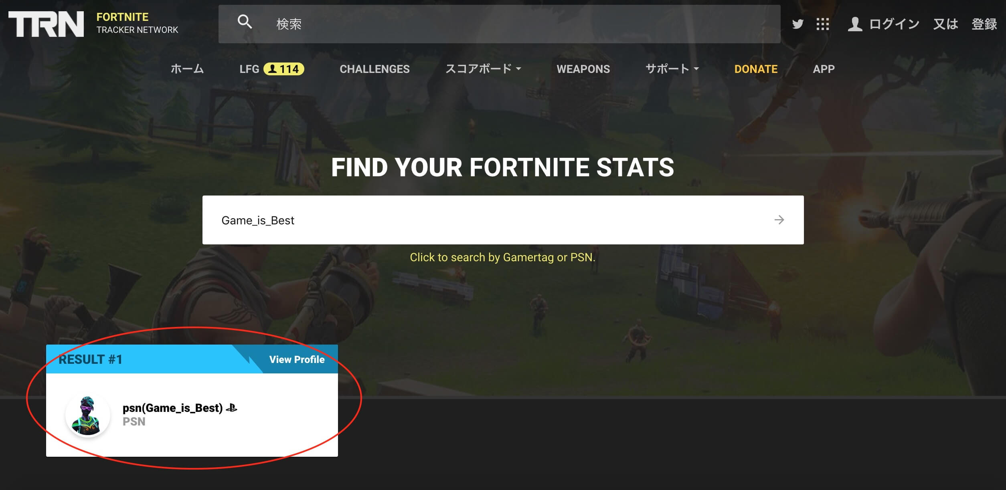Click the 登録 register link
The height and width of the screenshot is (490, 1006).
tap(984, 24)
